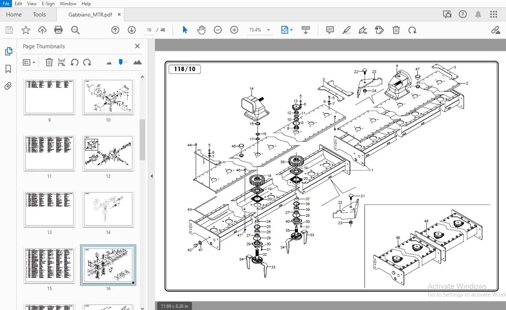The width and height of the screenshot is (506, 310).
Task: Switch to the Tools tab
Action: (x=39, y=15)
